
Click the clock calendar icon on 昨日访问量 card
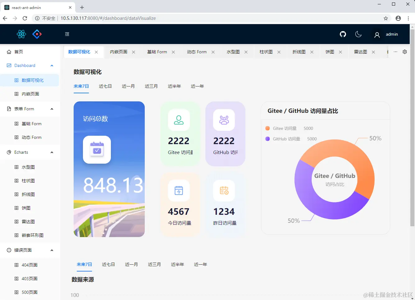[x=224, y=191]
